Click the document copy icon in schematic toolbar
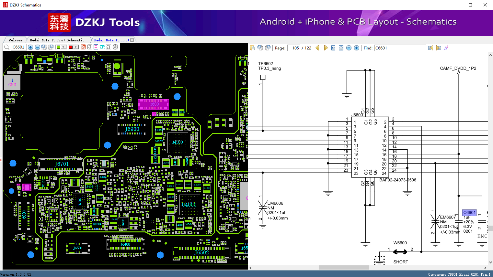 (252, 48)
